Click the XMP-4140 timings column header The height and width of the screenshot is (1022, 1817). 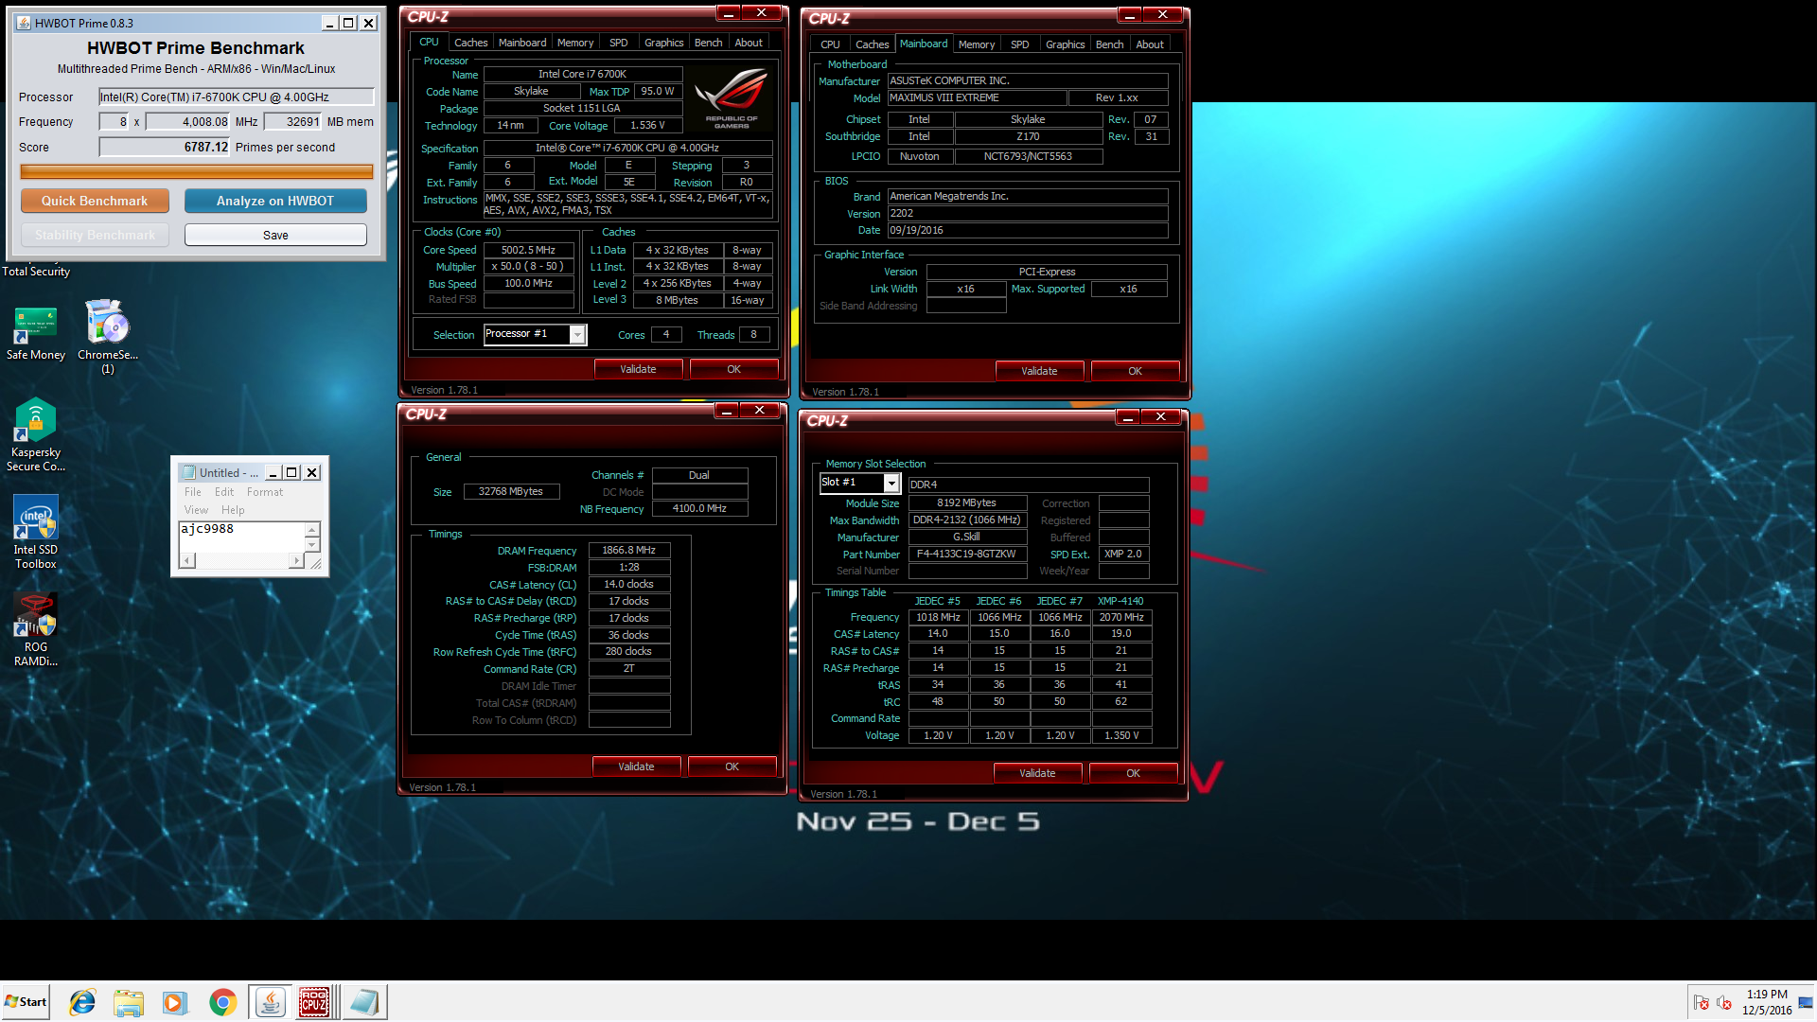(x=1120, y=601)
